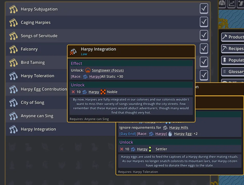Click the Caging Harpies law icon
This screenshot has height=185, width=244.
click(x=13, y=23)
